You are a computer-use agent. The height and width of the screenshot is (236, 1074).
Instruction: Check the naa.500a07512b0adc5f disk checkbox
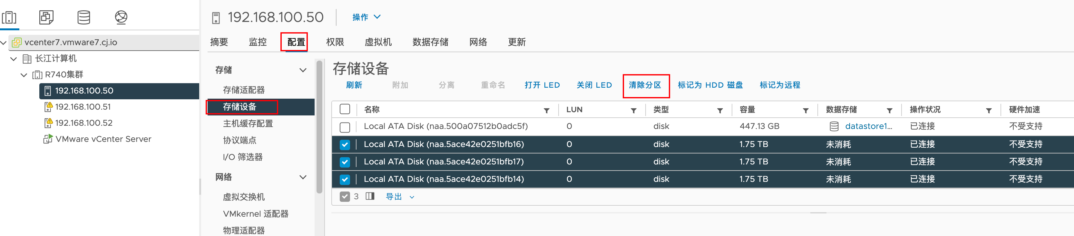345,127
